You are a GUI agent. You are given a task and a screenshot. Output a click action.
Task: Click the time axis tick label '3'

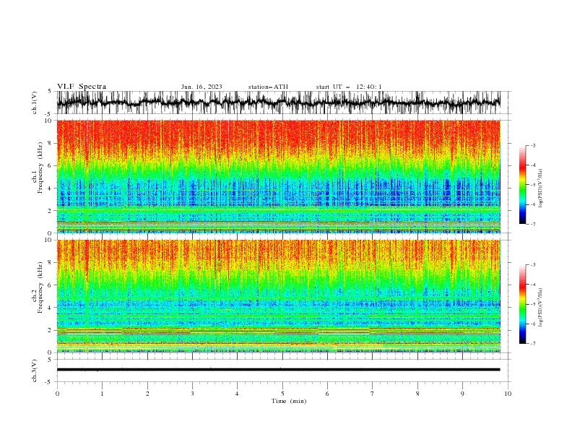pos(192,394)
